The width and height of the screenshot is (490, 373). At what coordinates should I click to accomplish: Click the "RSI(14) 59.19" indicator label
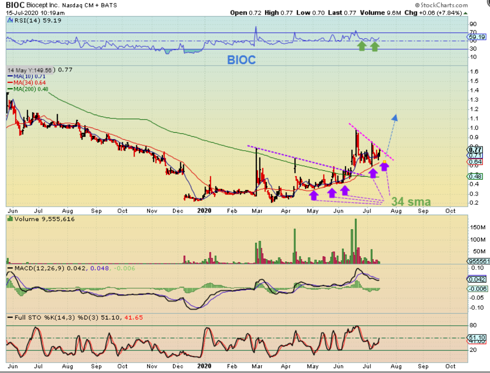(x=38, y=21)
